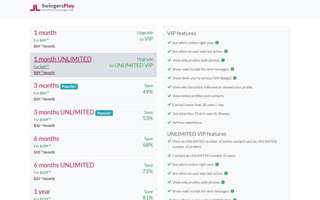The image size is (320, 200).
Task: Pick the '6 months' plan title
Action: (x=46, y=138)
